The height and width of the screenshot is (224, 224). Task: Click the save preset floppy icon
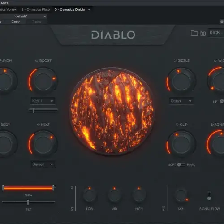coord(203,33)
